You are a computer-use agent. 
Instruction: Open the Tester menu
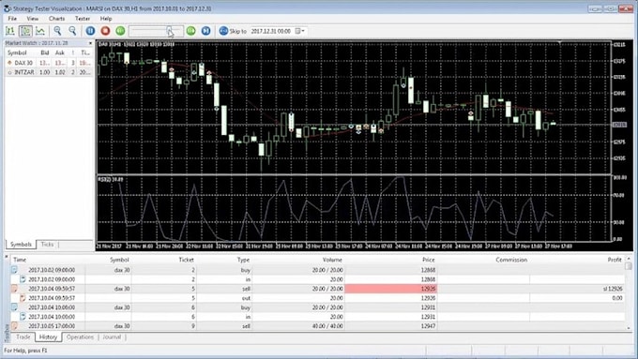[83, 19]
